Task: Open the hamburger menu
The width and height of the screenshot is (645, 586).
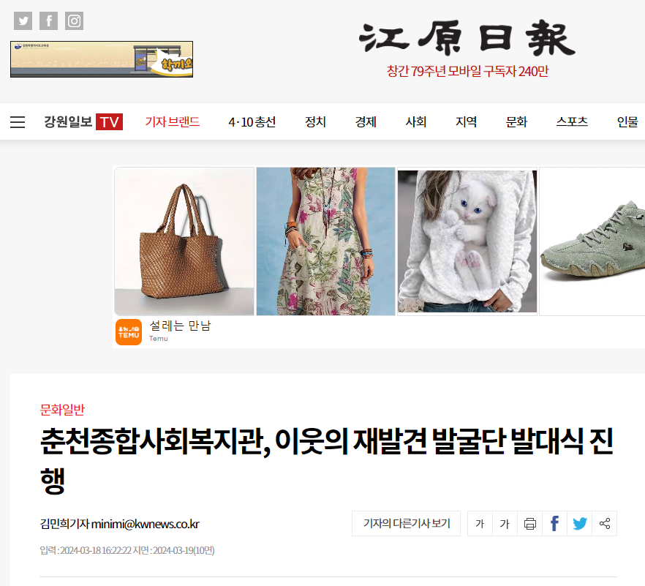Action: 18,121
